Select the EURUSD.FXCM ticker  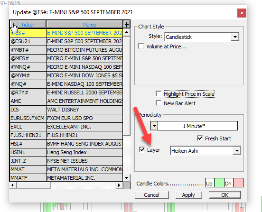28,118
